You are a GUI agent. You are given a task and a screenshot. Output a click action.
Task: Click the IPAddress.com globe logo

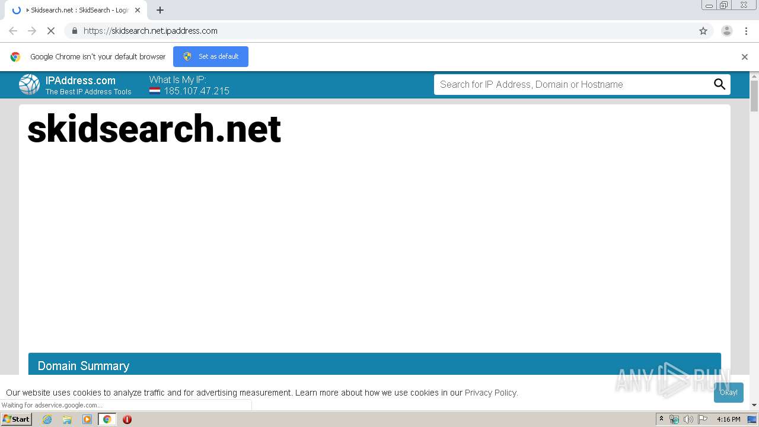tap(29, 85)
